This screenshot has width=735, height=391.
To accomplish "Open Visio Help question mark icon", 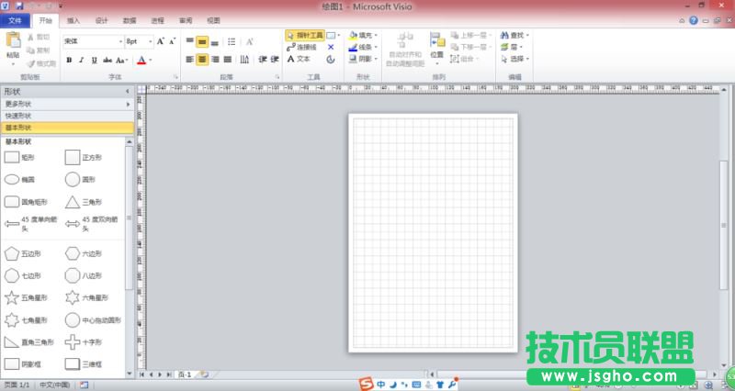I will 694,20.
